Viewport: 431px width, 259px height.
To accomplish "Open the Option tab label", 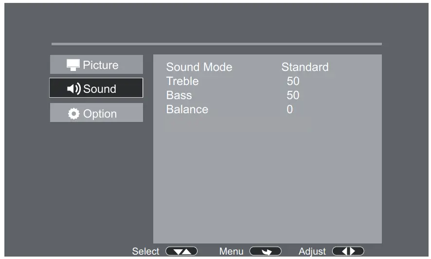I will coord(100,114).
